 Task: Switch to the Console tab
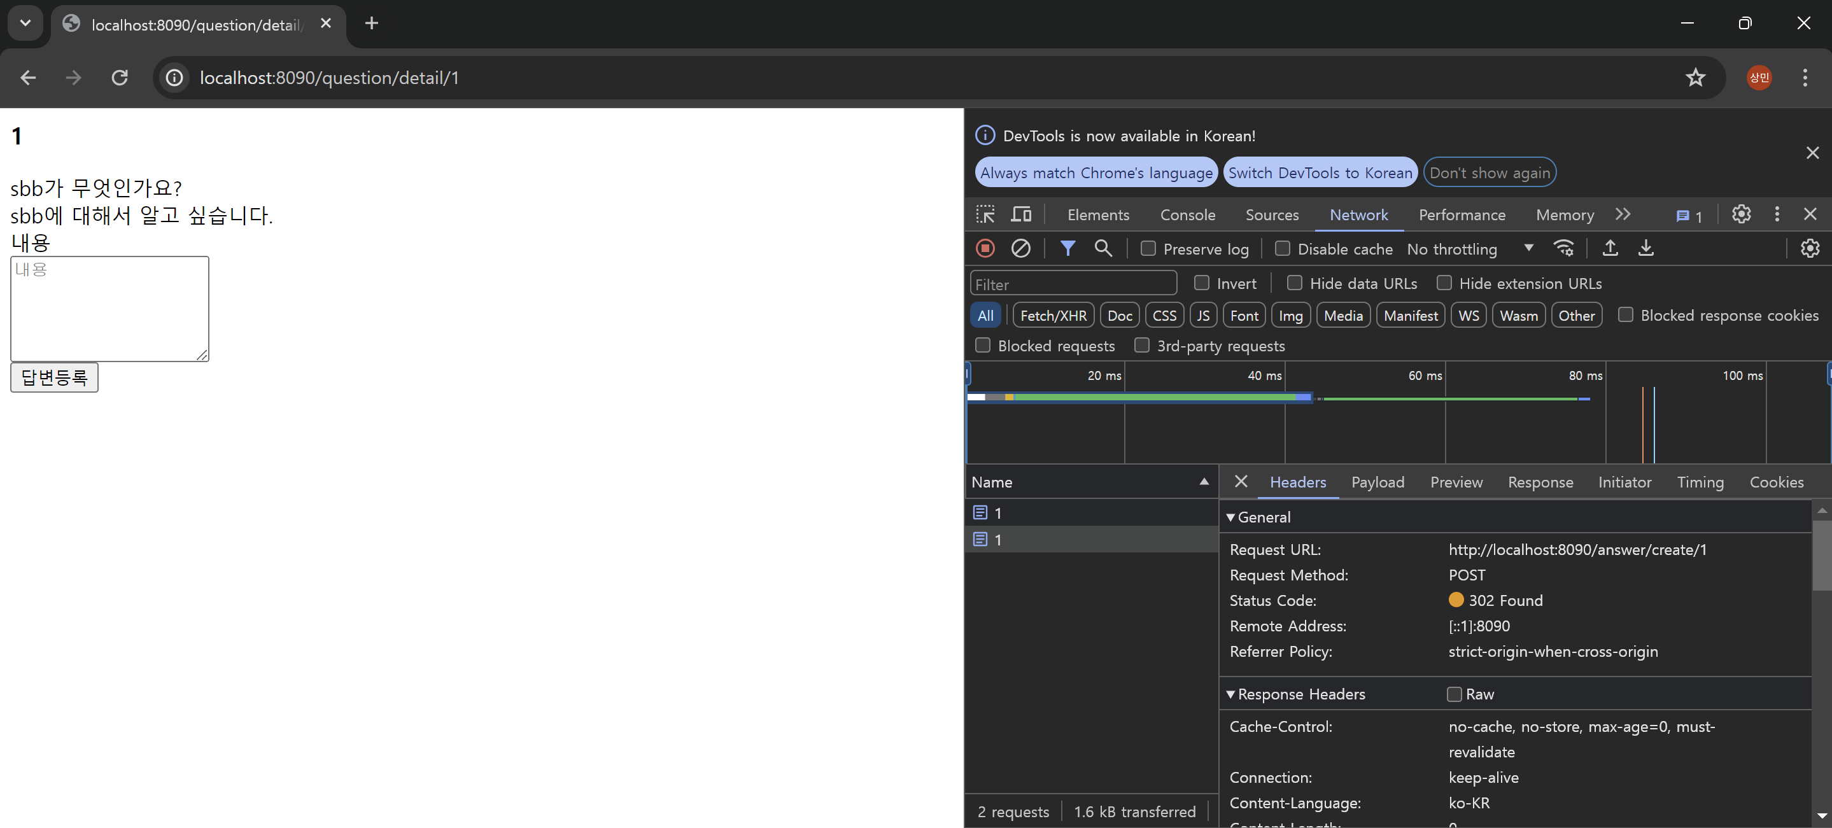(1187, 215)
